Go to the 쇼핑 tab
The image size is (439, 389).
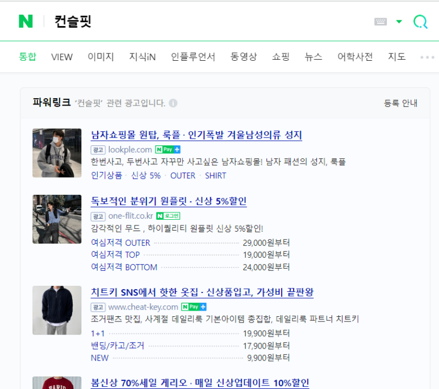pos(281,57)
